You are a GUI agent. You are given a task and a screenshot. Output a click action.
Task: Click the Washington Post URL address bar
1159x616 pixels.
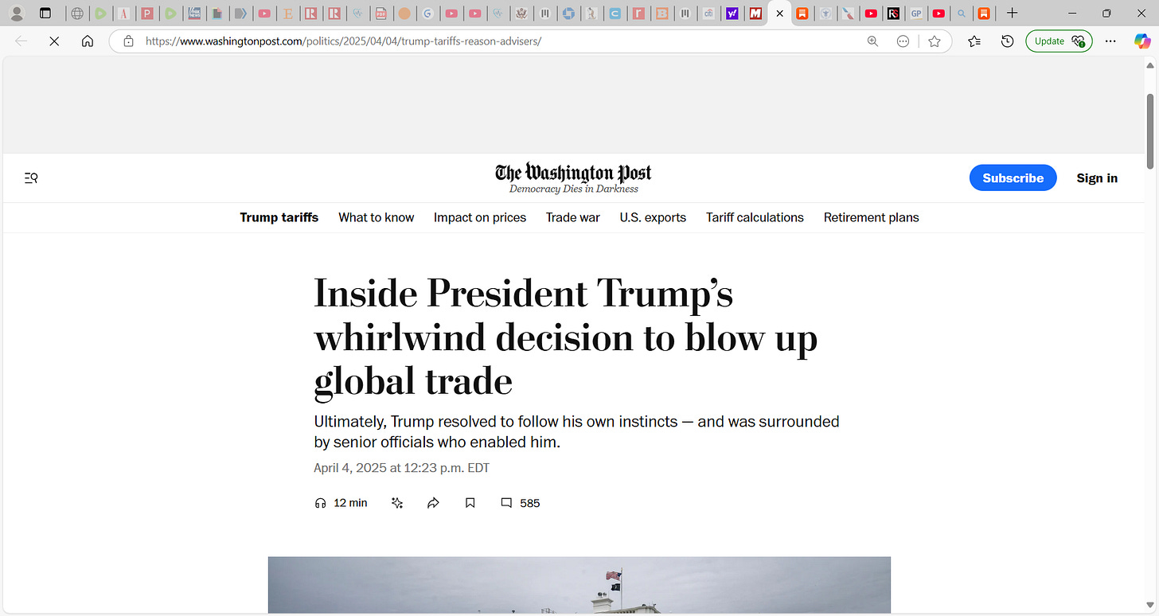tap(343, 41)
